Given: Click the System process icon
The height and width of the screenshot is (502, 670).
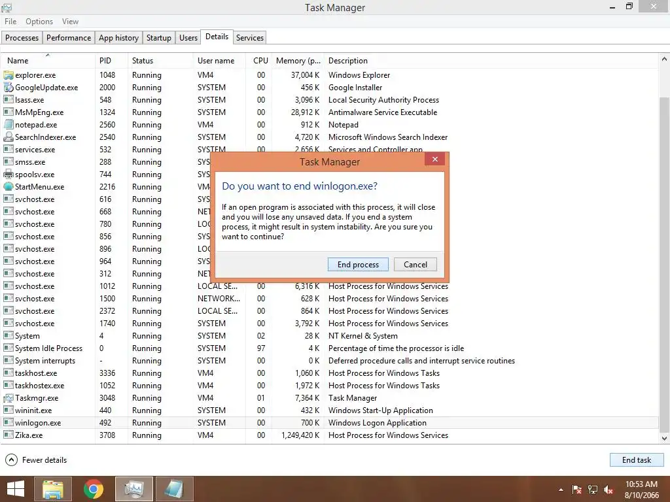Looking at the screenshot, I should 8,336.
